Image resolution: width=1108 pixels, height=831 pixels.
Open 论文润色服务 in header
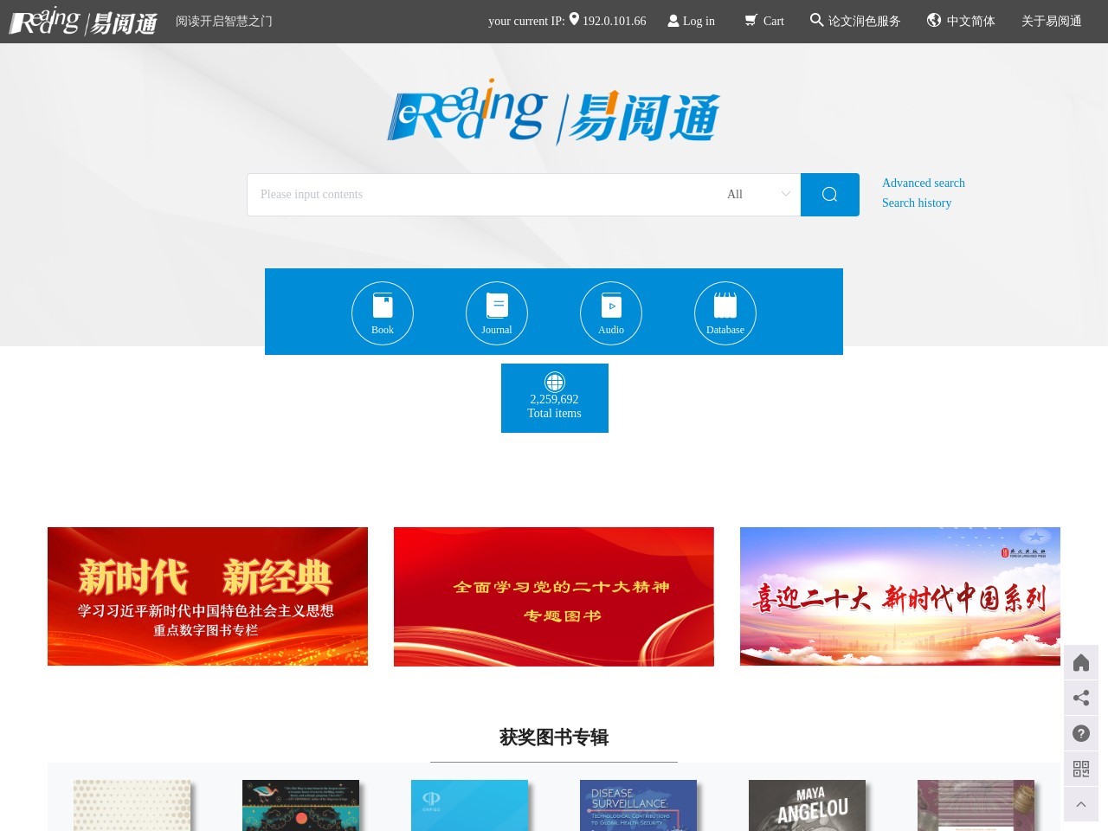(x=855, y=21)
